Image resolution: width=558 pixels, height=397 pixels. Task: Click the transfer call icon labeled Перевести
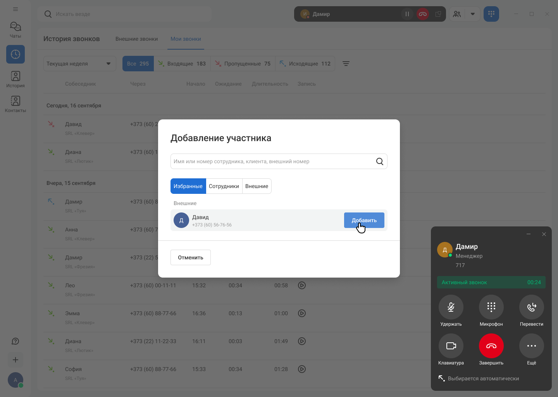[x=531, y=307]
